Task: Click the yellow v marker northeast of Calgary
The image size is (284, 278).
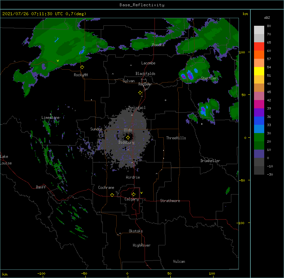Action: click(141, 193)
